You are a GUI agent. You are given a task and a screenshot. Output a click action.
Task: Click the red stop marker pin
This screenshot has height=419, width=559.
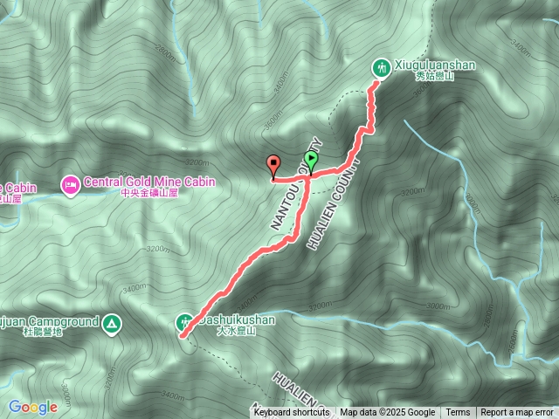coord(273,167)
